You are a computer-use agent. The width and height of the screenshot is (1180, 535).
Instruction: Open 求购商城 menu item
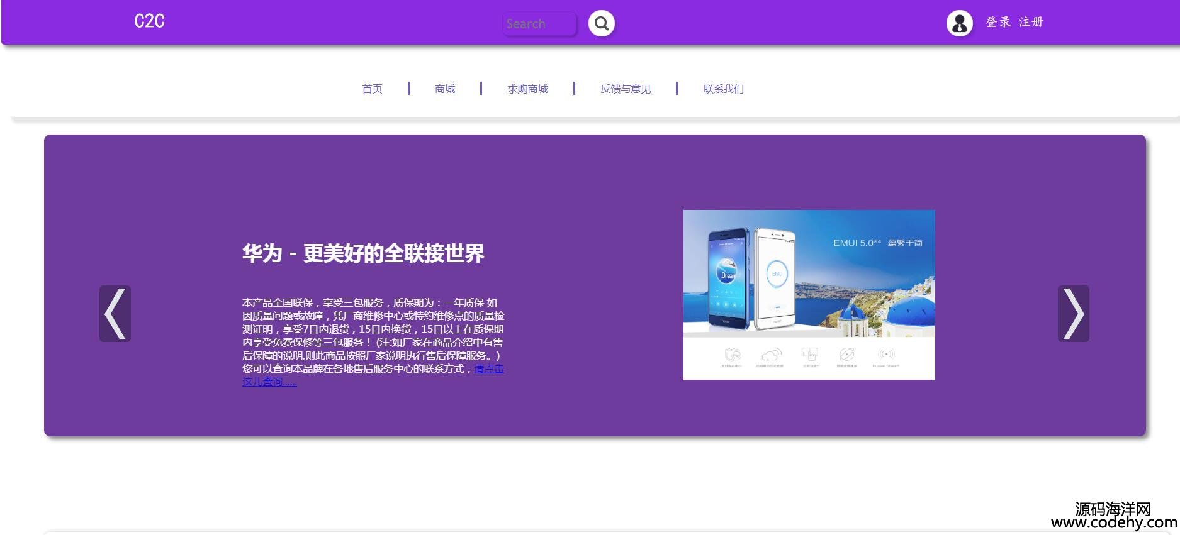[527, 89]
